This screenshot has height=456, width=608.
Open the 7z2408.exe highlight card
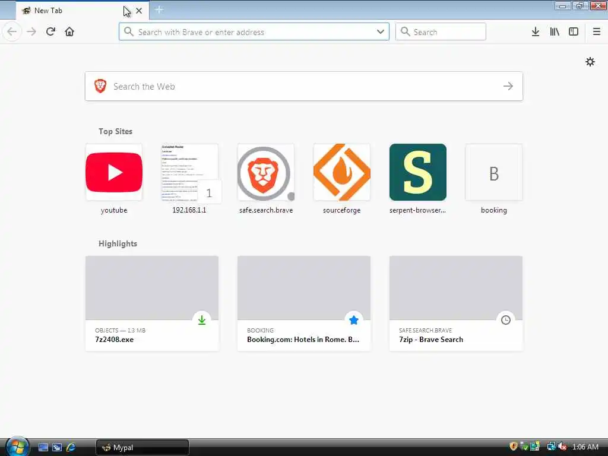(152, 303)
